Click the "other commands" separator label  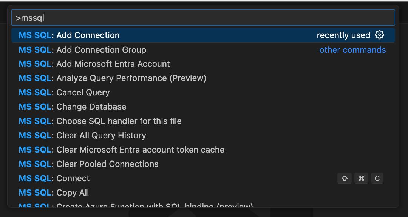(x=352, y=50)
